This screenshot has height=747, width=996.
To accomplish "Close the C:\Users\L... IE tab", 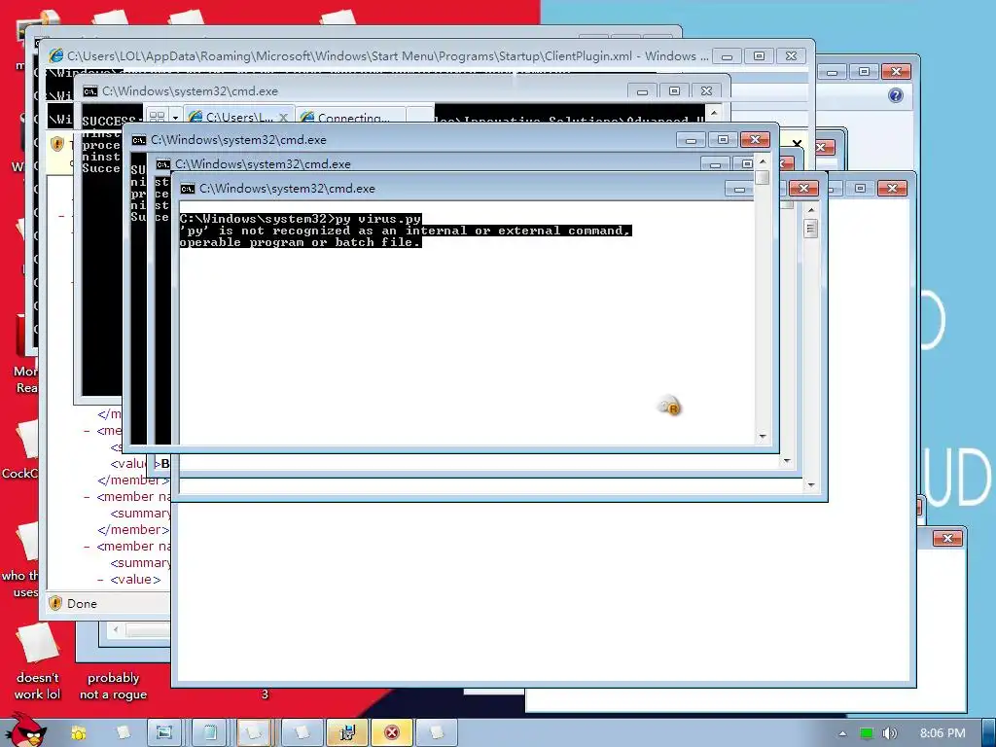I will click(x=283, y=118).
